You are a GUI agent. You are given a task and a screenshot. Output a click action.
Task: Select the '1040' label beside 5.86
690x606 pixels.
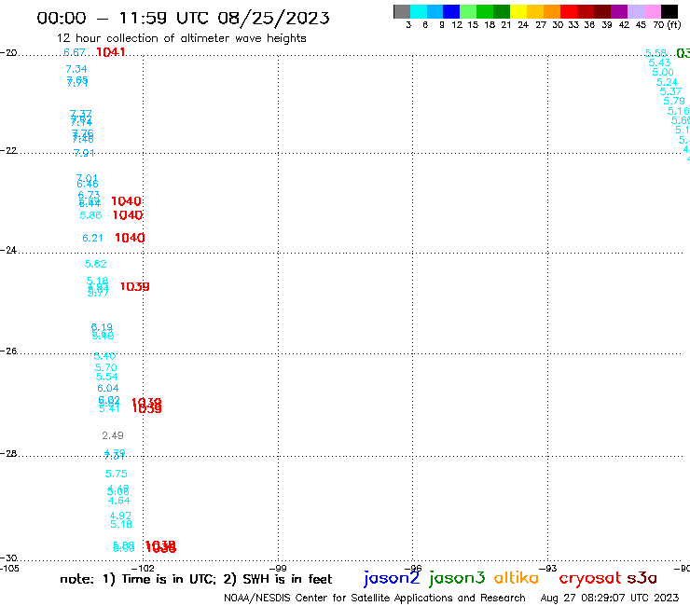(x=128, y=215)
